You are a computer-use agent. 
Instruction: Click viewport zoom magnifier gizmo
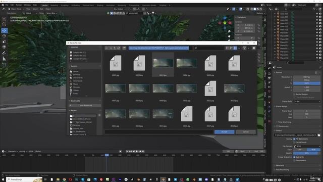(229, 31)
